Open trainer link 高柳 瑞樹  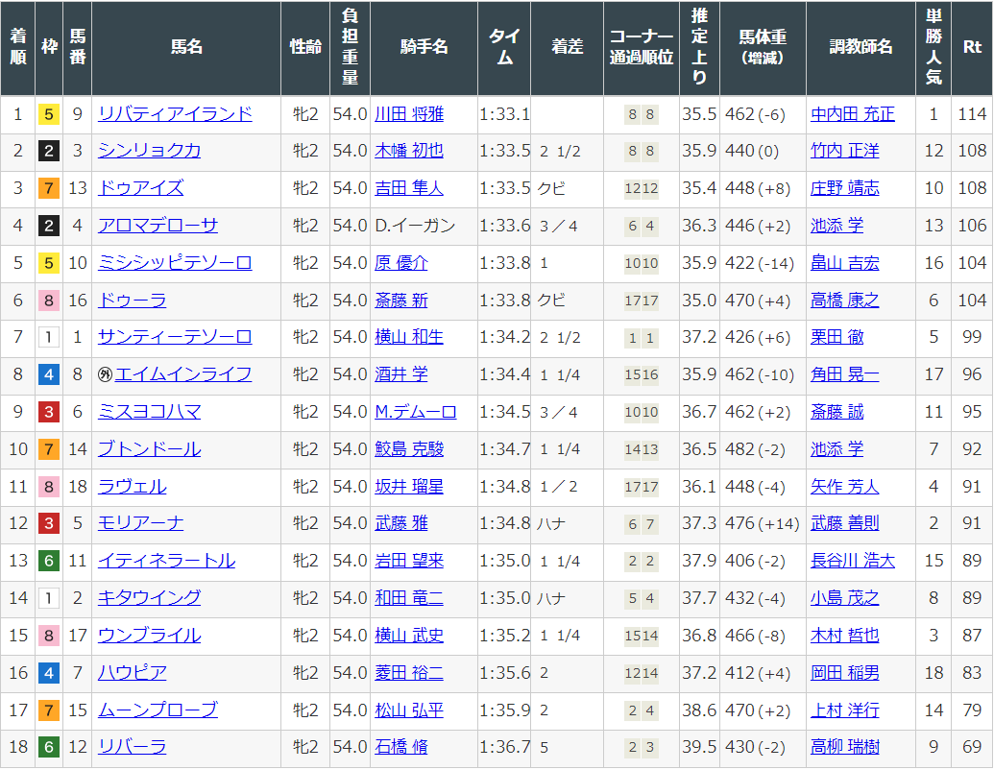pos(845,747)
